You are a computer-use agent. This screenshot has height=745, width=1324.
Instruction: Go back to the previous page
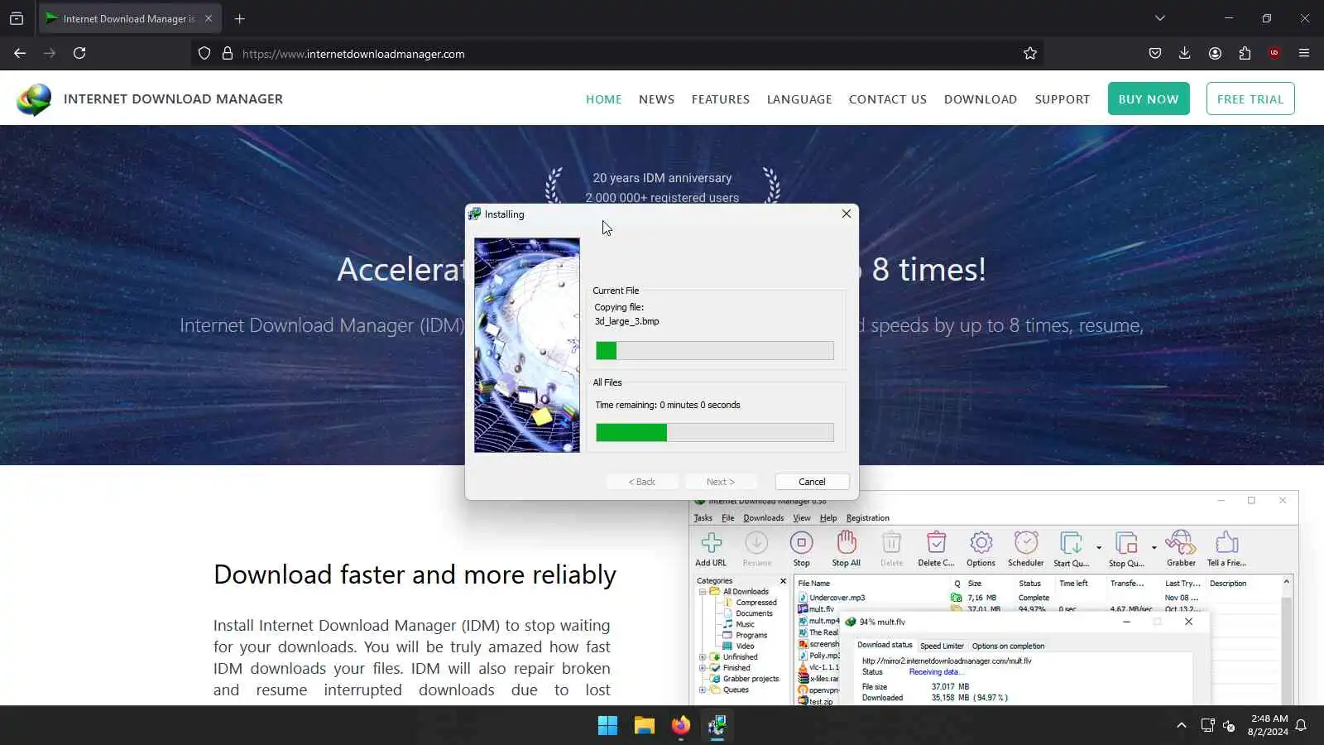pyautogui.click(x=20, y=53)
